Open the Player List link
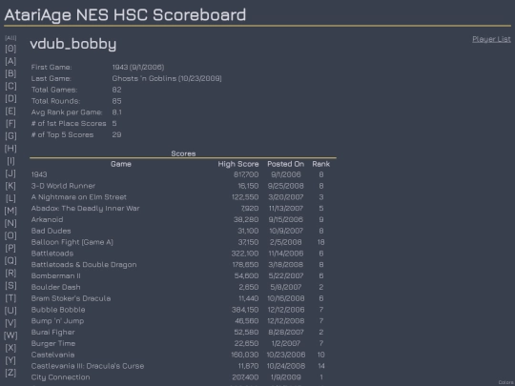 coord(491,39)
